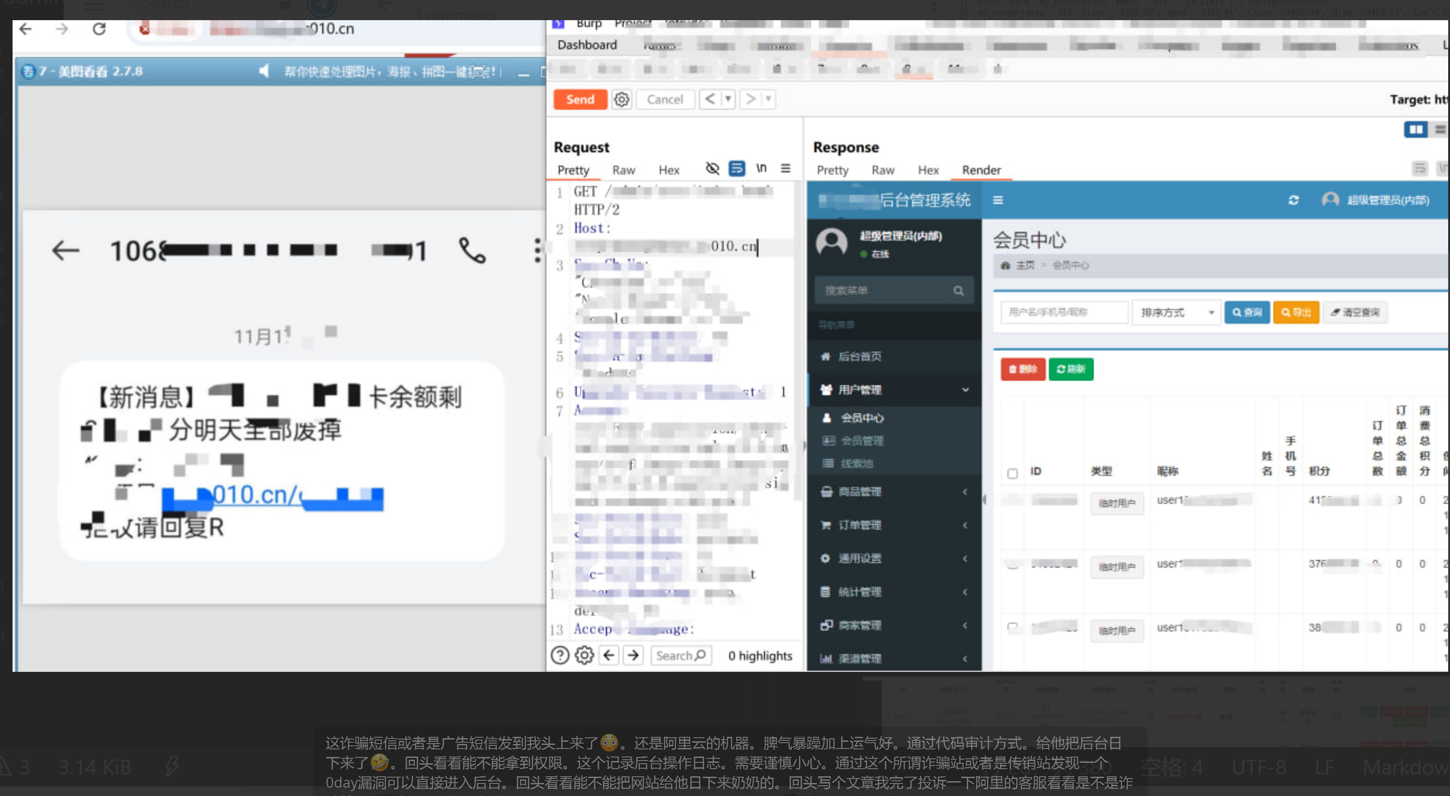This screenshot has height=796, width=1450.
Task: Select the Response Raw tab
Action: (882, 170)
